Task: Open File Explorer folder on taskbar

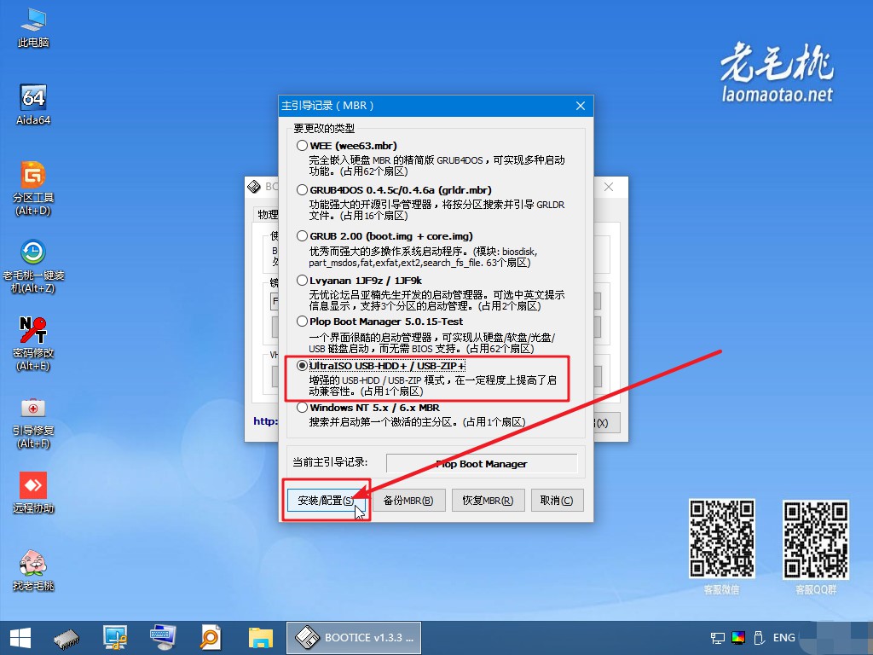Action: pos(260,638)
